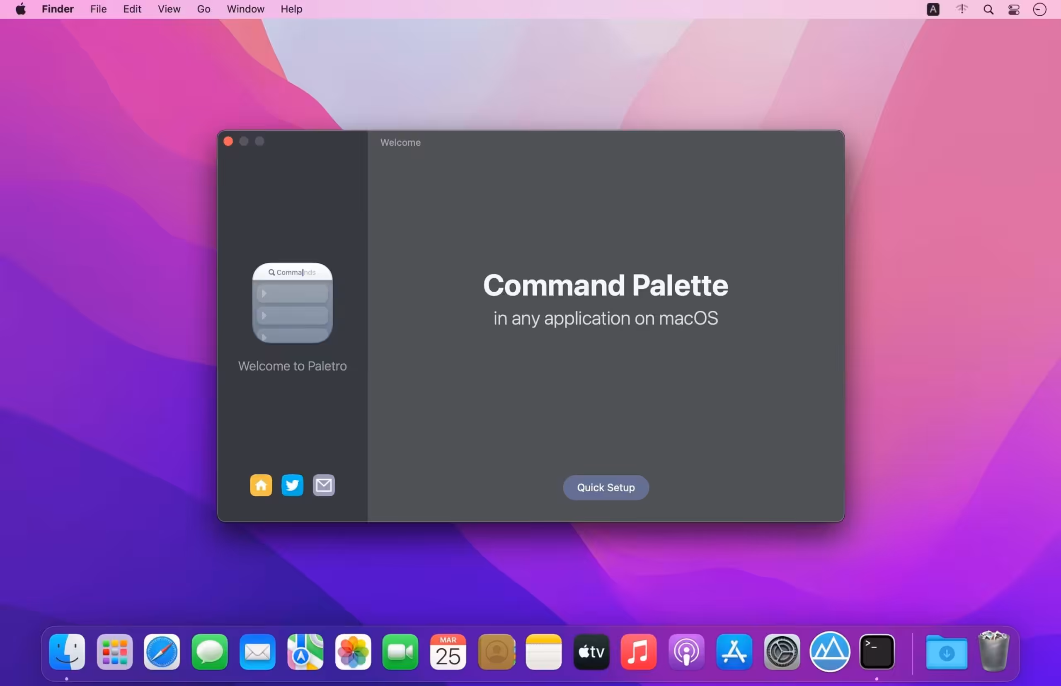Open Control Center from the menu bar
1061x686 pixels.
1014,10
